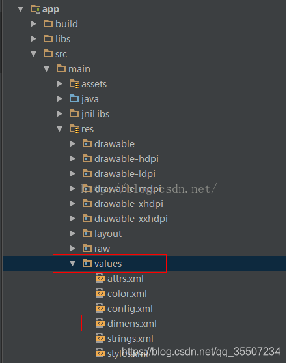This screenshot has width=287, height=364.
Task: Open config.xml file name
Action: pyautogui.click(x=130, y=309)
